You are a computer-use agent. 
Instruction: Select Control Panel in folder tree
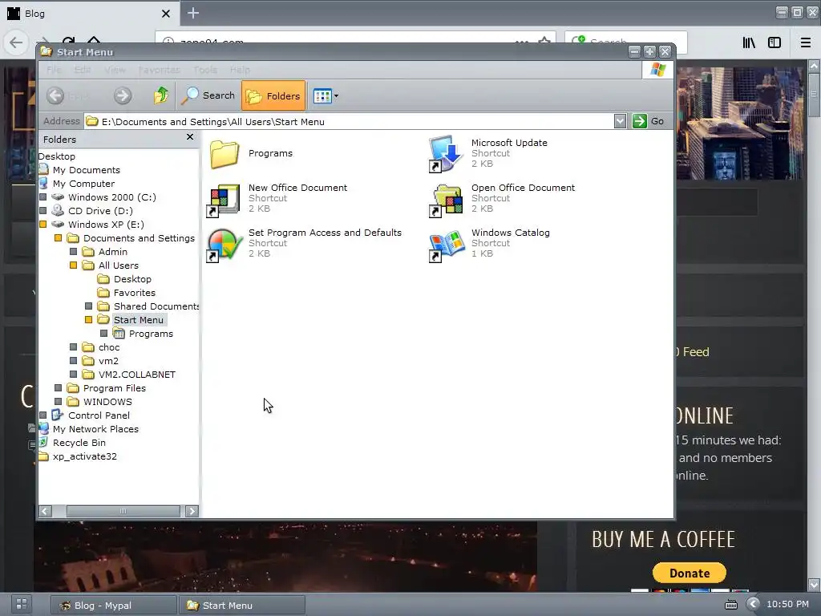99,415
